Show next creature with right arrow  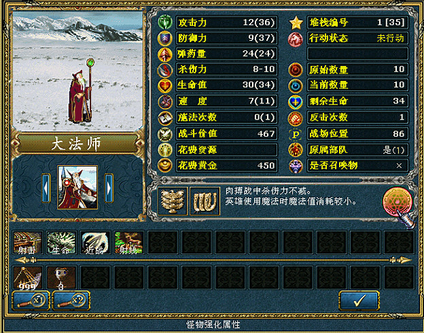click(109, 188)
